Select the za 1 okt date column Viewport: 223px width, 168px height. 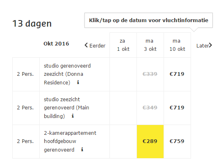click(123, 45)
